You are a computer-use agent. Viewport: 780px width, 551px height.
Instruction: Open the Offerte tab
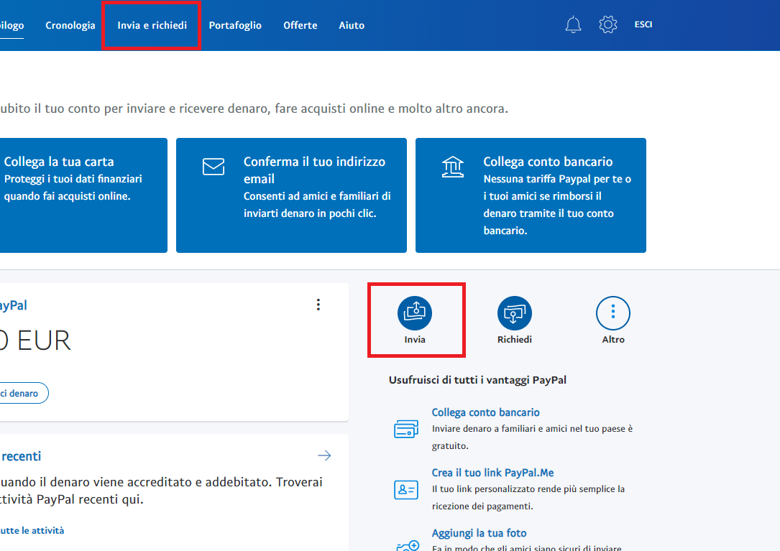(x=300, y=25)
